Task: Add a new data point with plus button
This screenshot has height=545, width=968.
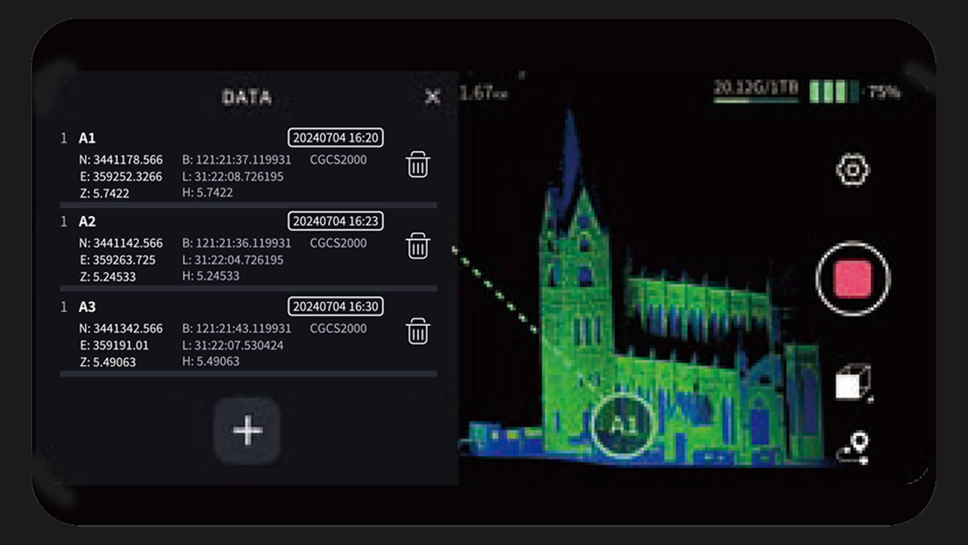Action: click(x=248, y=430)
